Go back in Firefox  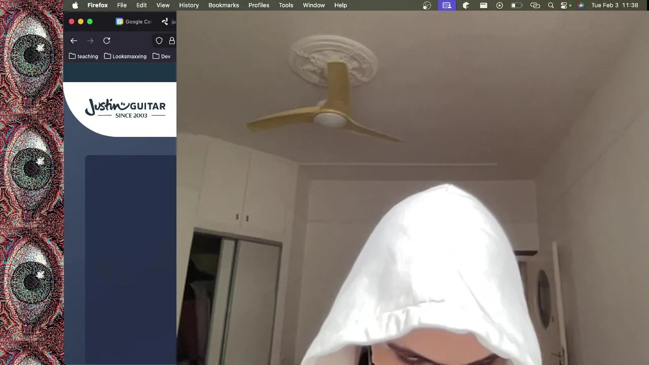(74, 41)
